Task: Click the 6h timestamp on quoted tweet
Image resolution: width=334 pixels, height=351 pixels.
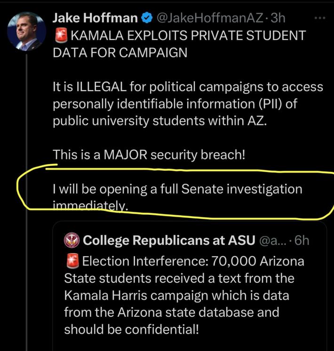Action: point(300,241)
